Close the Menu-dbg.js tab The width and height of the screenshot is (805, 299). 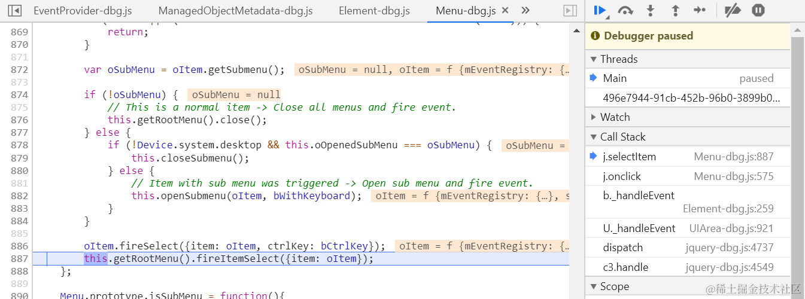[x=505, y=11]
